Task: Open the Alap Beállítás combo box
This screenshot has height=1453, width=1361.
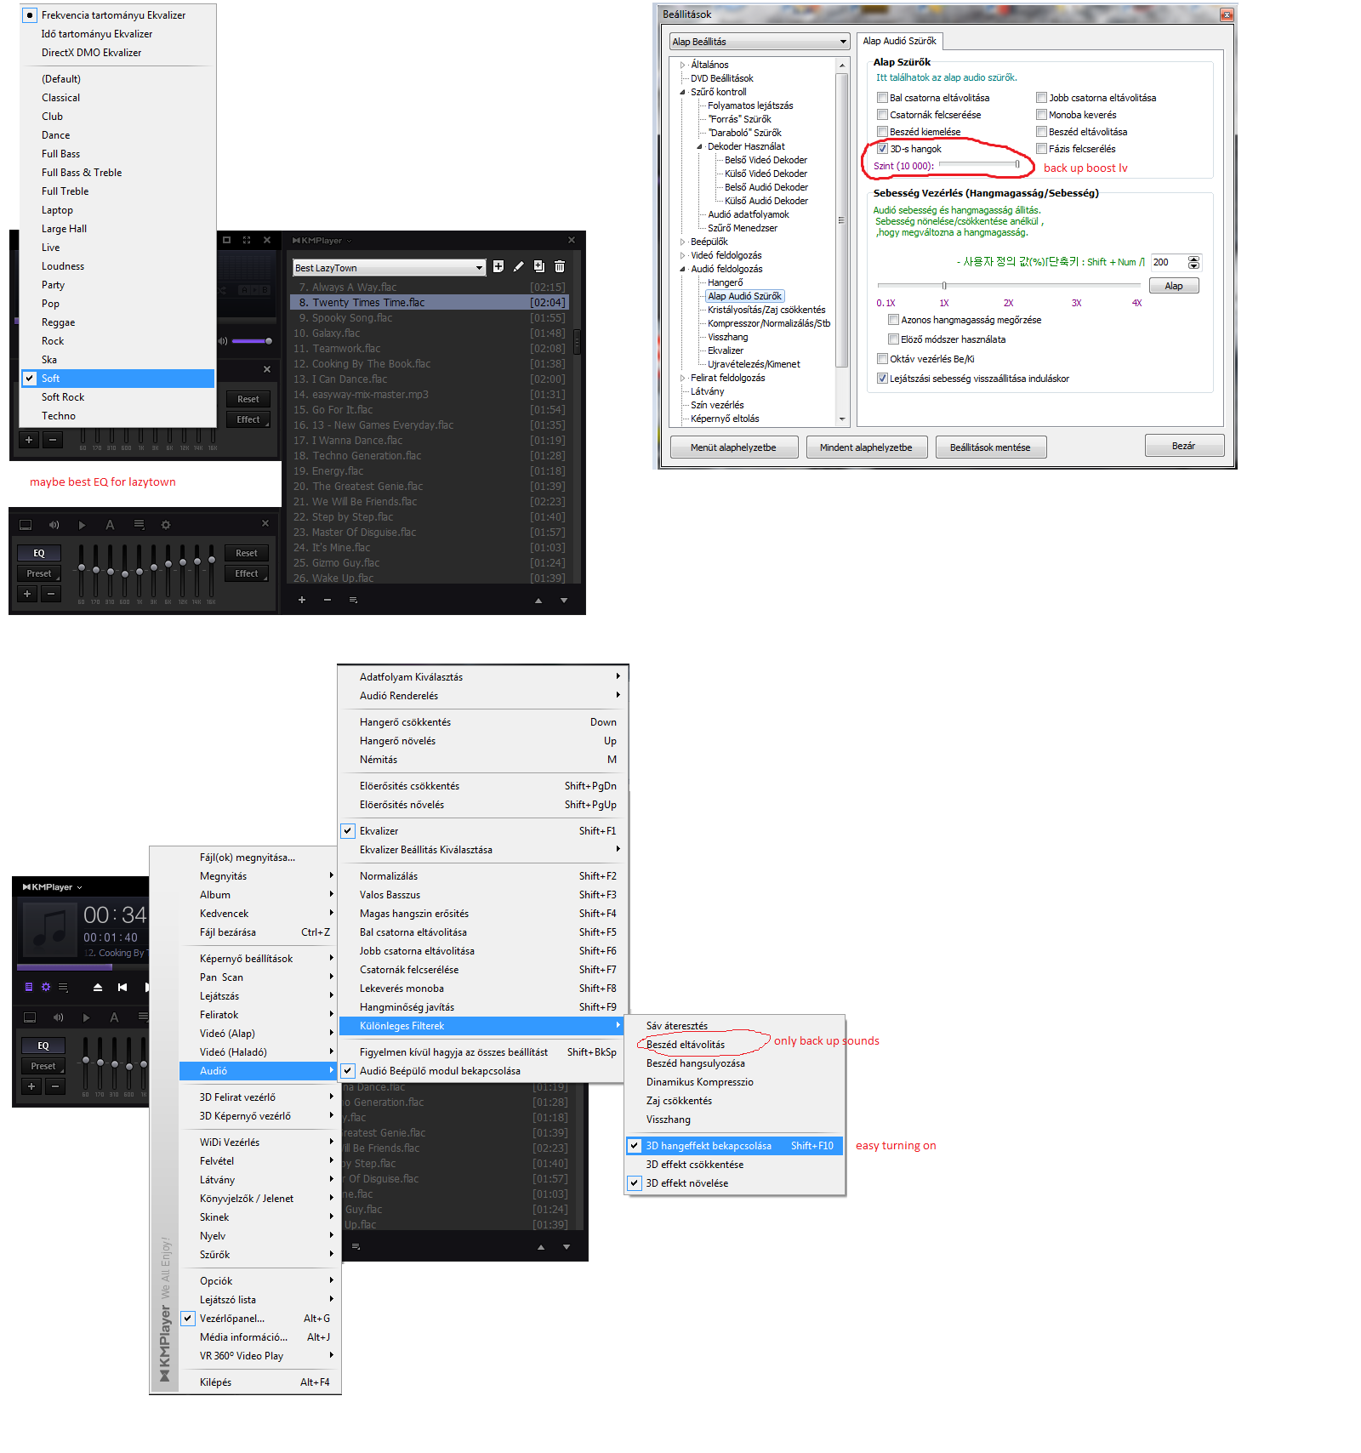Action: tap(759, 42)
